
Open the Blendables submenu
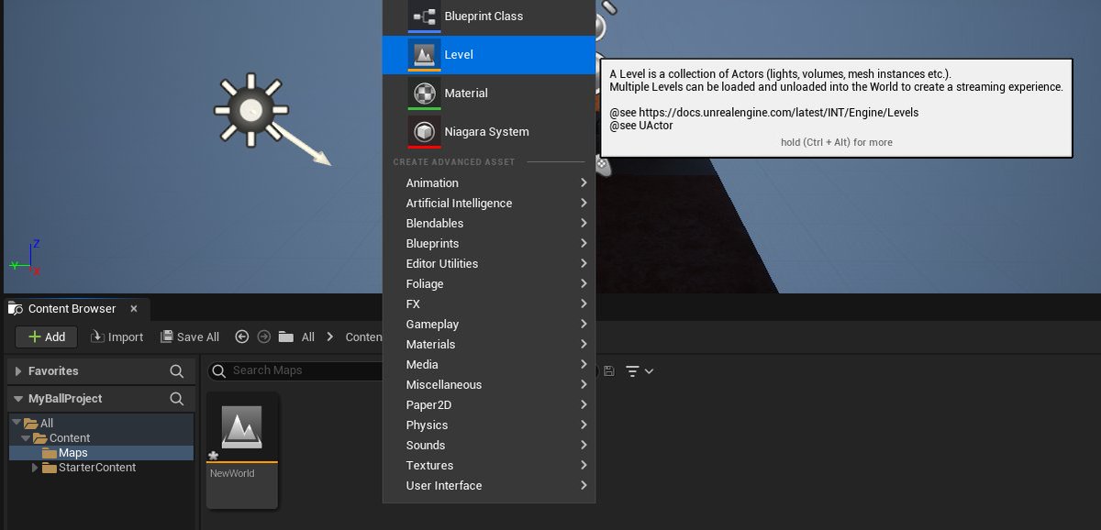click(489, 224)
